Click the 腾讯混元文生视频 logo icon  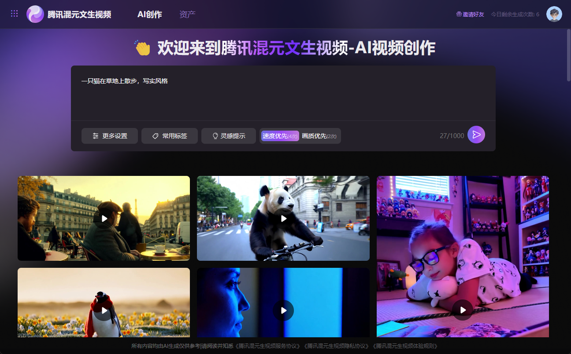[35, 13]
